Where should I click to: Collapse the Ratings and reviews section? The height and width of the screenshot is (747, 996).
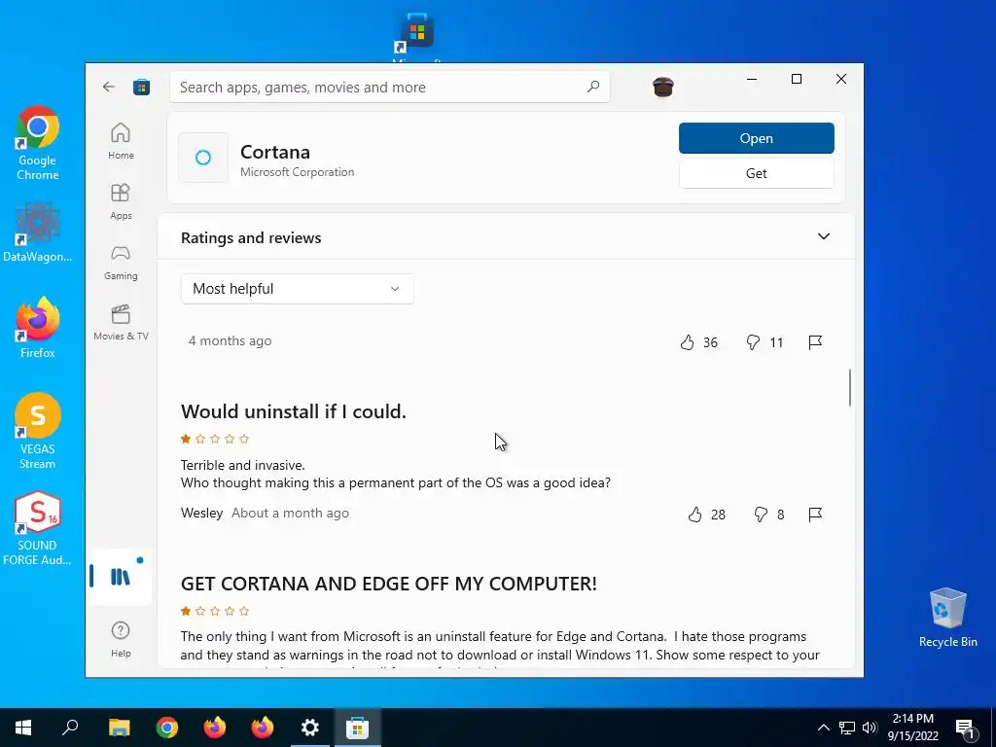(x=823, y=237)
